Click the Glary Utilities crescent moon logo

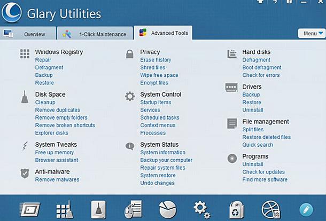click(x=11, y=13)
